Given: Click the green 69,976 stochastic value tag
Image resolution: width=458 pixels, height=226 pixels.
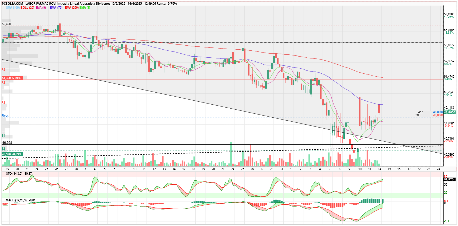Looking at the screenshot, I should (450, 179).
